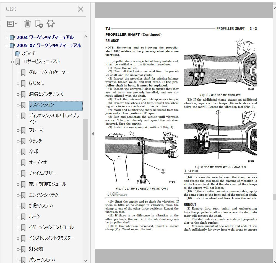Open the グループタブロケーター bookmark
Viewport: 276px width, 263px height.
click(49, 72)
